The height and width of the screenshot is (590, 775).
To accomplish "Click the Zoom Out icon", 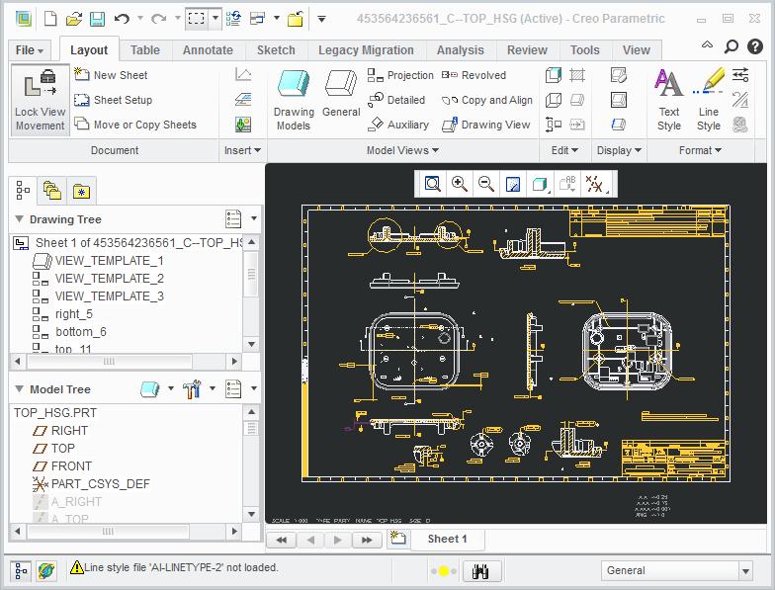I will click(486, 184).
